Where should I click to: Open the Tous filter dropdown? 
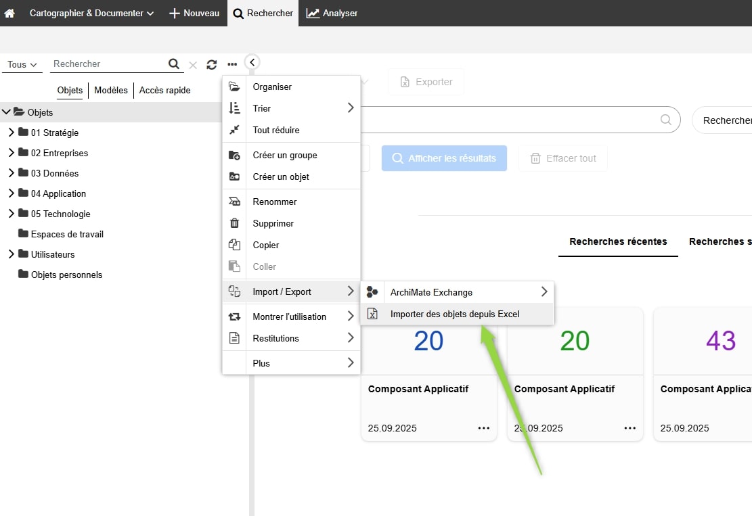pyautogui.click(x=22, y=64)
